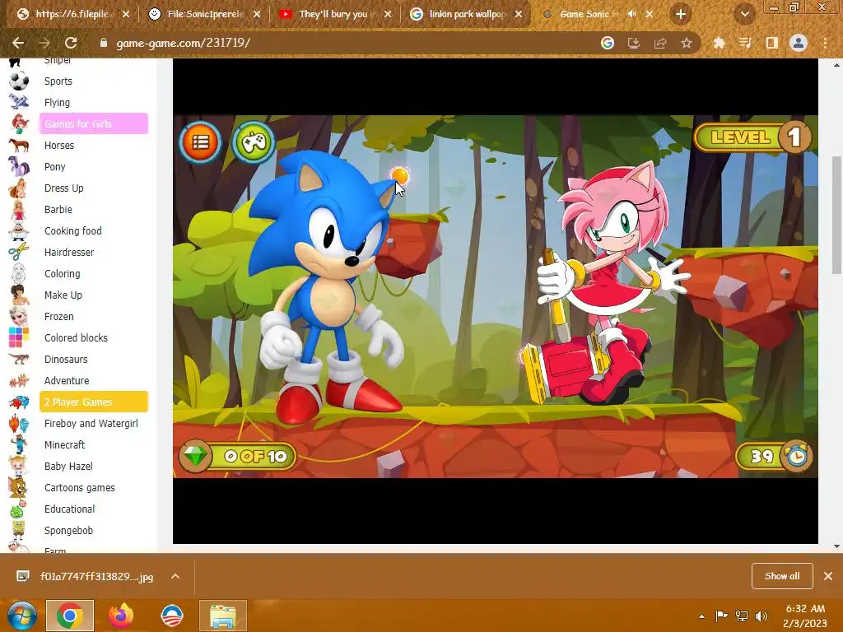This screenshot has width=843, height=632.
Task: Click the mermaid Games for Girls icon
Action: pyautogui.click(x=19, y=123)
